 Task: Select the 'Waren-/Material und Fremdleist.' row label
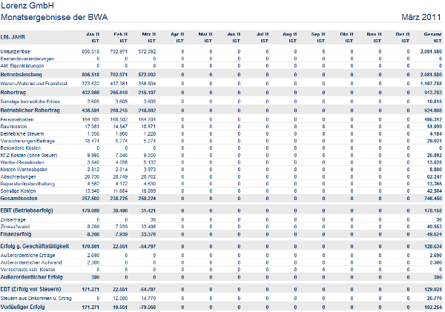(x=34, y=84)
